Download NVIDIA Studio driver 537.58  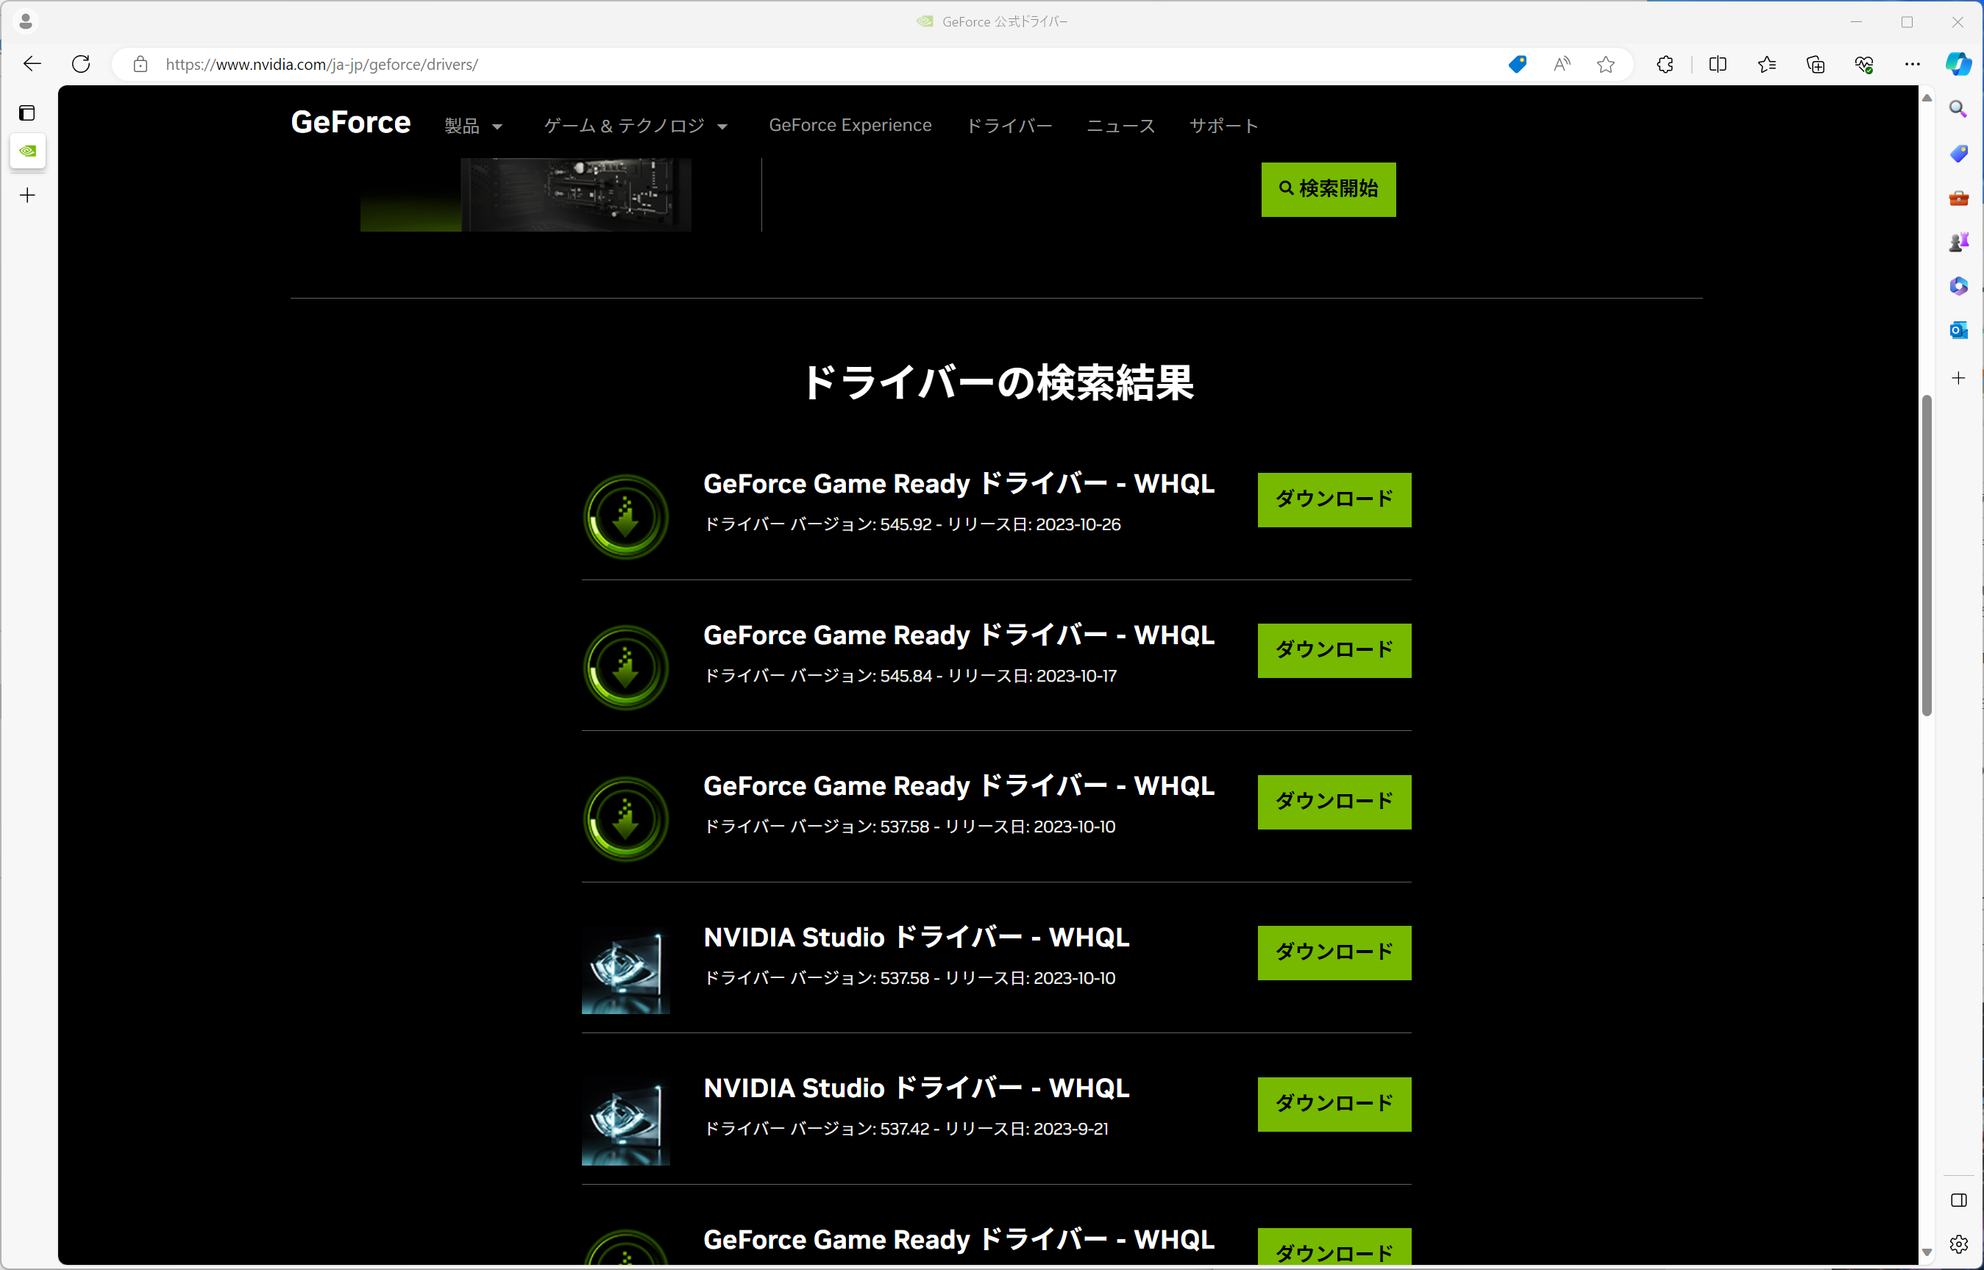1334,952
